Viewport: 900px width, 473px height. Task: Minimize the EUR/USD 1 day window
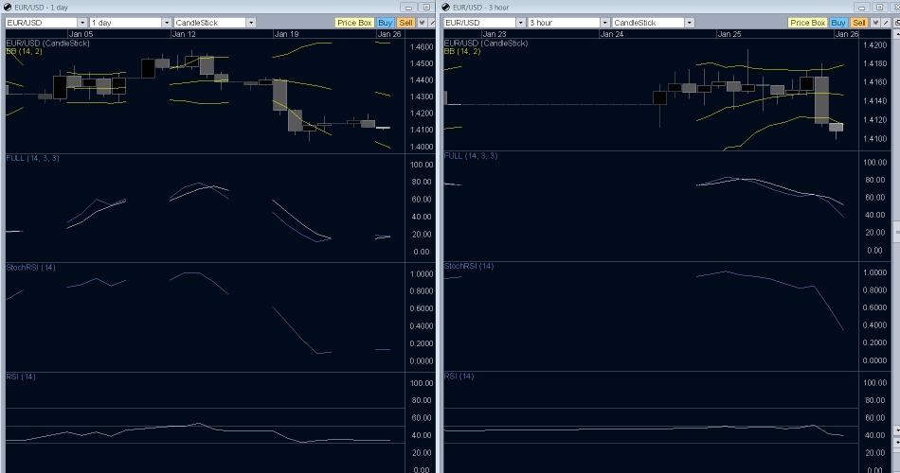click(x=408, y=8)
